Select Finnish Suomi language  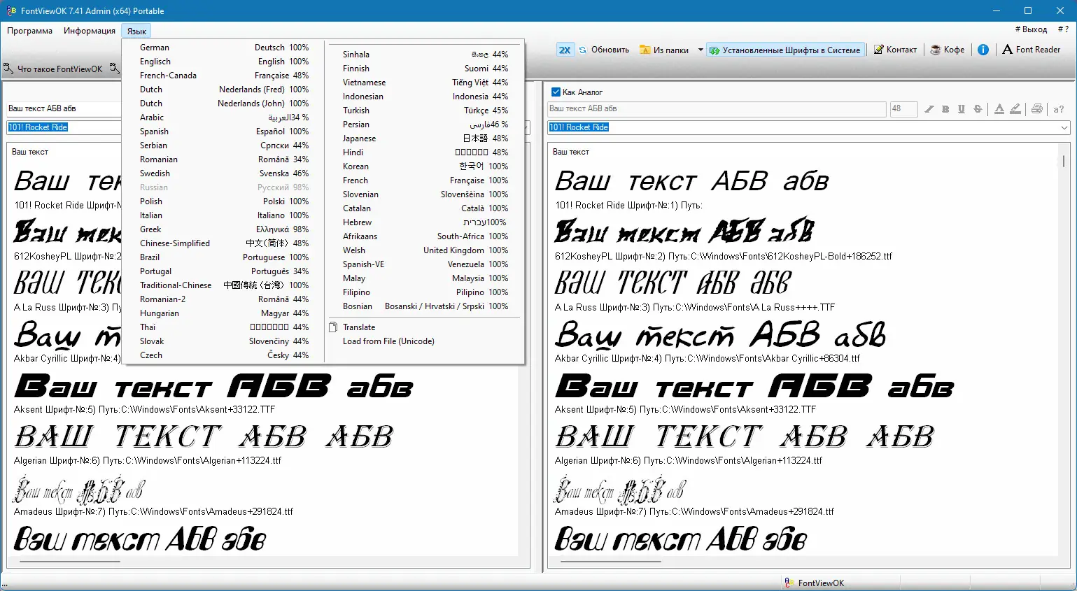point(424,69)
